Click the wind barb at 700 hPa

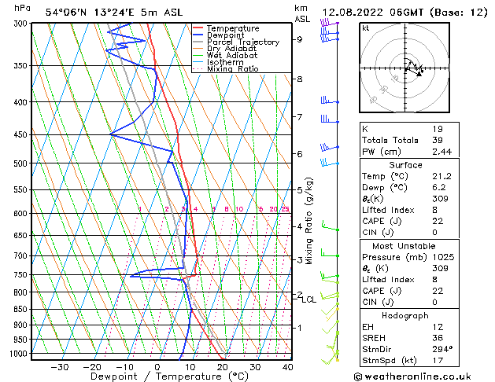point(331,253)
